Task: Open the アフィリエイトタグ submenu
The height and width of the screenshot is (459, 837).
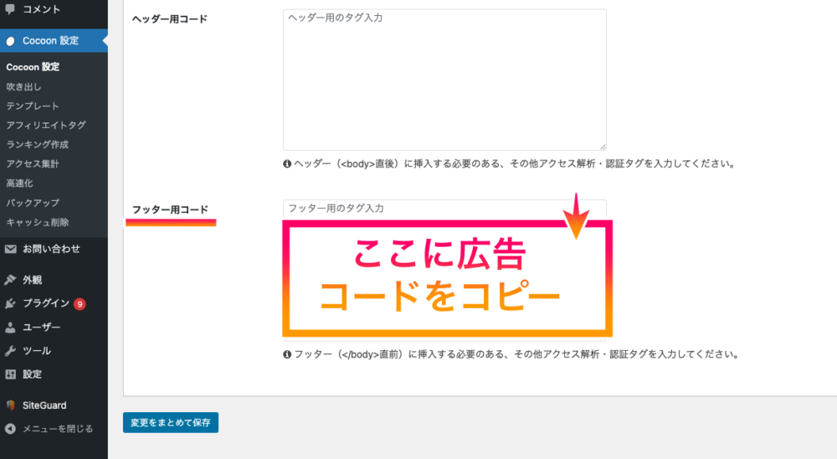Action: point(46,125)
